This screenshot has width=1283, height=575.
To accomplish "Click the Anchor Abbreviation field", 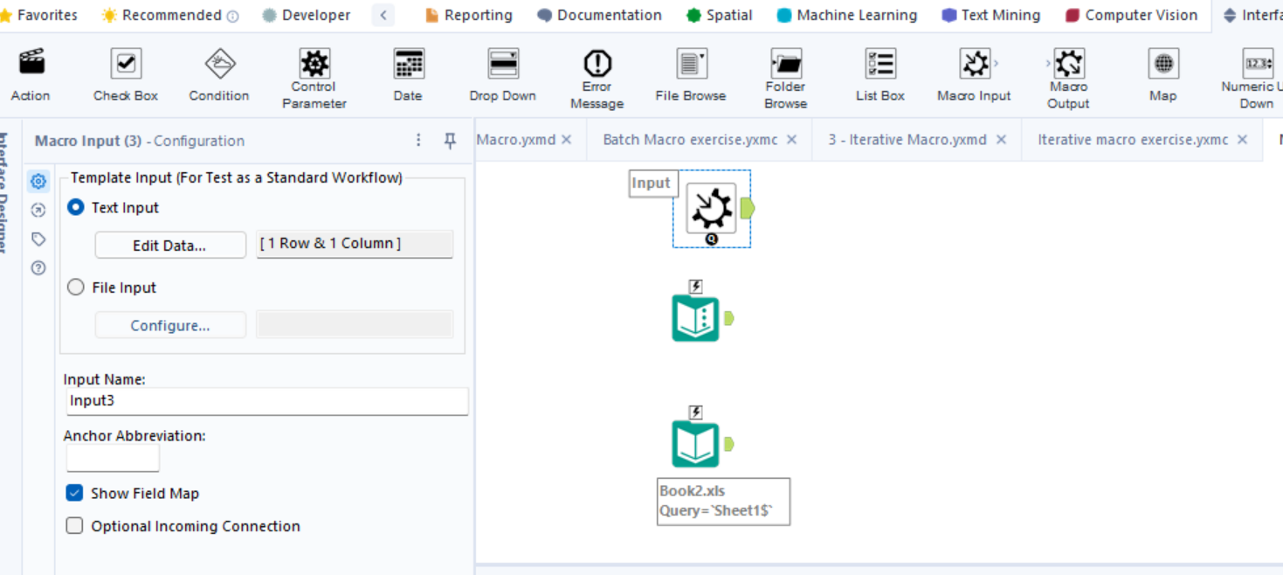I will point(113,457).
